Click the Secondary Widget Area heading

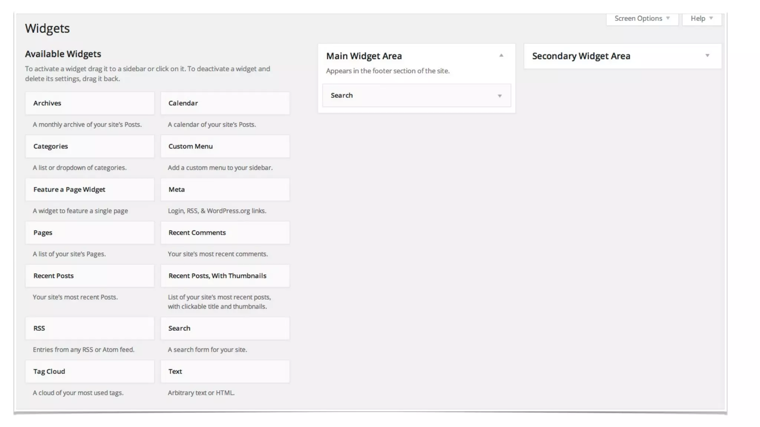[x=581, y=56]
